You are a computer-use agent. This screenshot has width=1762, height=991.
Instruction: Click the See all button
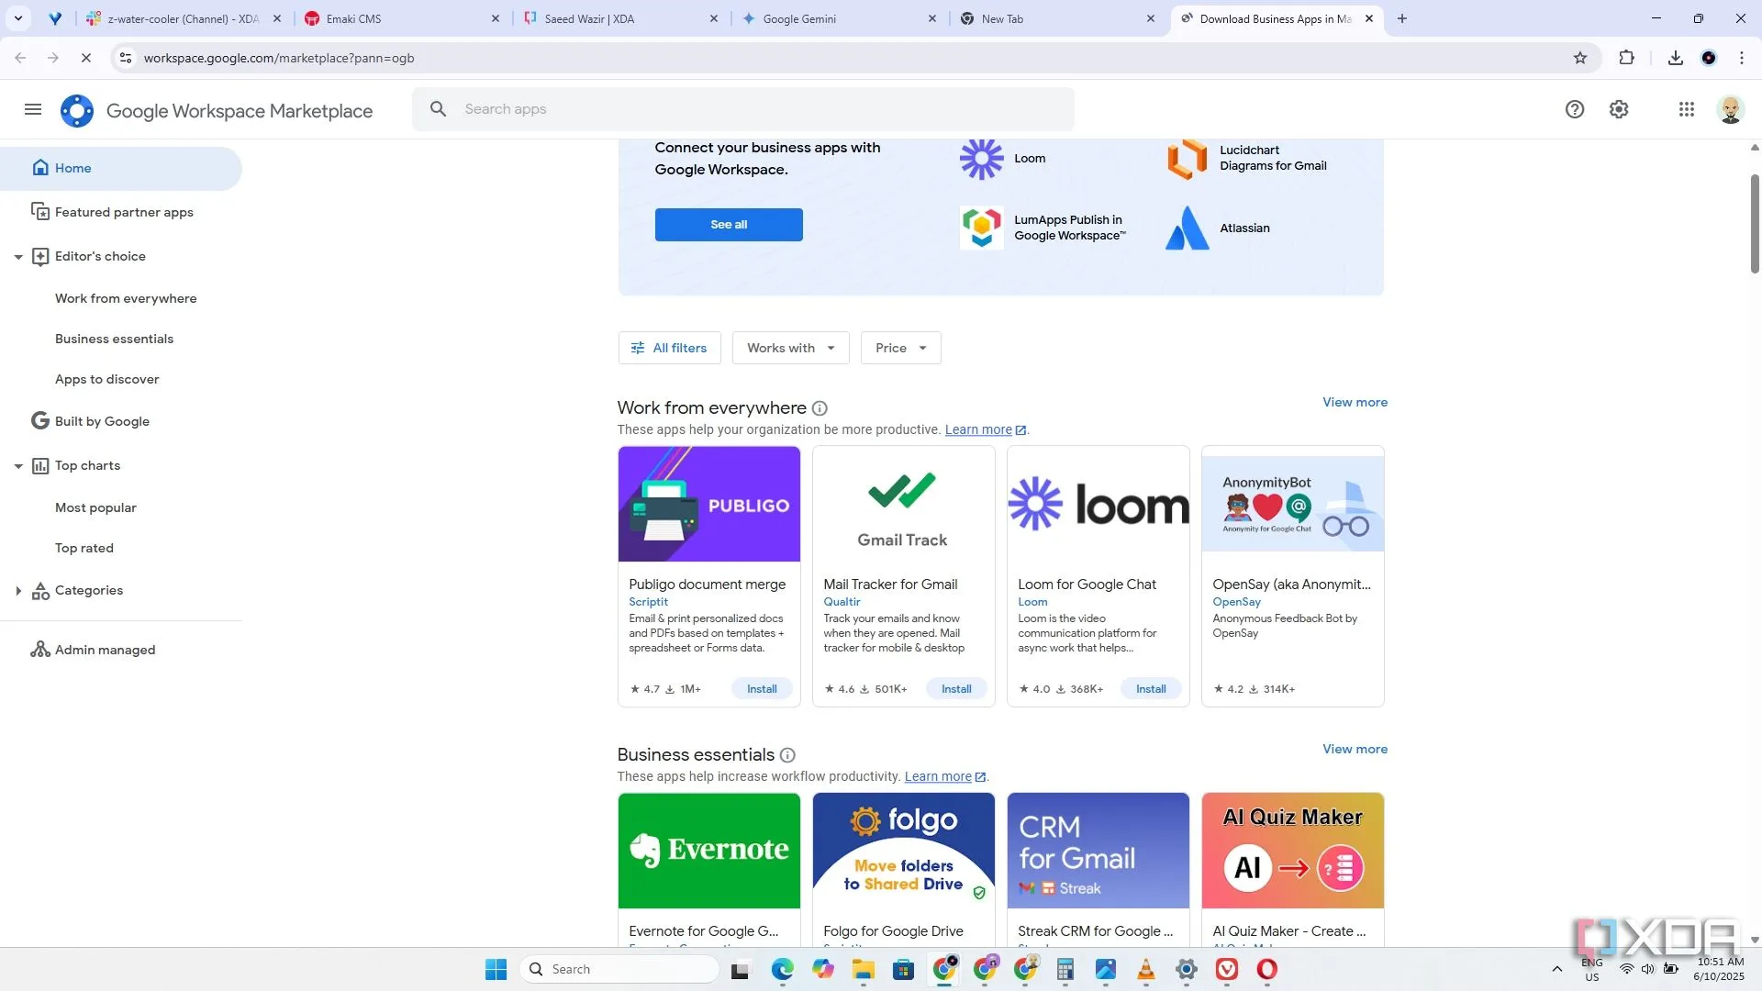[729, 225]
